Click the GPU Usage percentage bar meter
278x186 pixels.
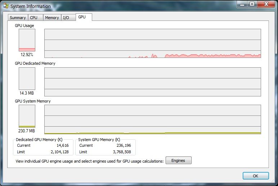[x=27, y=40]
